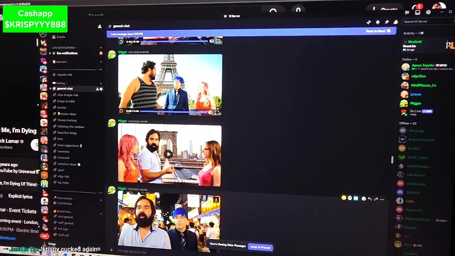Open RicoGotti activity card
The image size is (455, 256).
427,45
